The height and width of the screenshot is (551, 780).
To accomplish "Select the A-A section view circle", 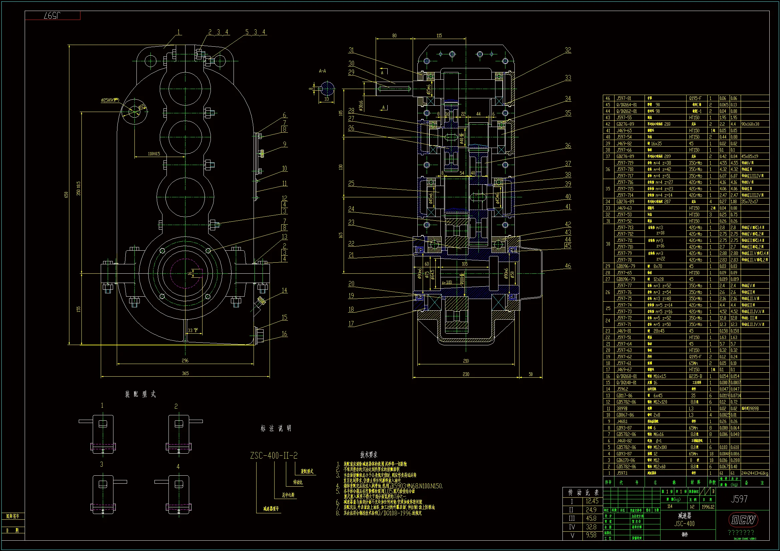I will click(328, 89).
